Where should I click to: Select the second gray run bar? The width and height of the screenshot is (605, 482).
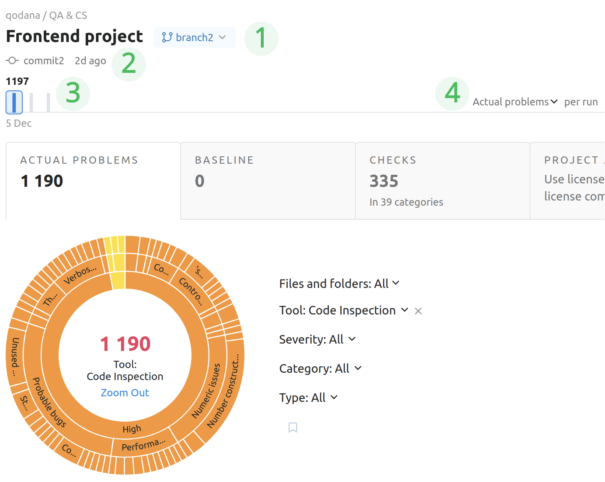click(x=48, y=102)
